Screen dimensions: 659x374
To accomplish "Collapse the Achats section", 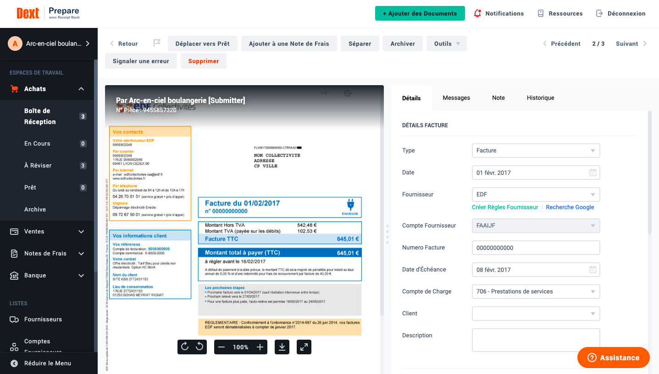I will pyautogui.click(x=81, y=89).
